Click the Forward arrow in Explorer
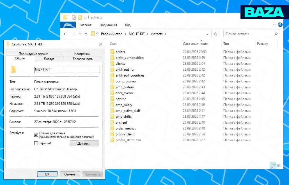The width and height of the screenshot is (289, 185). click(74, 34)
